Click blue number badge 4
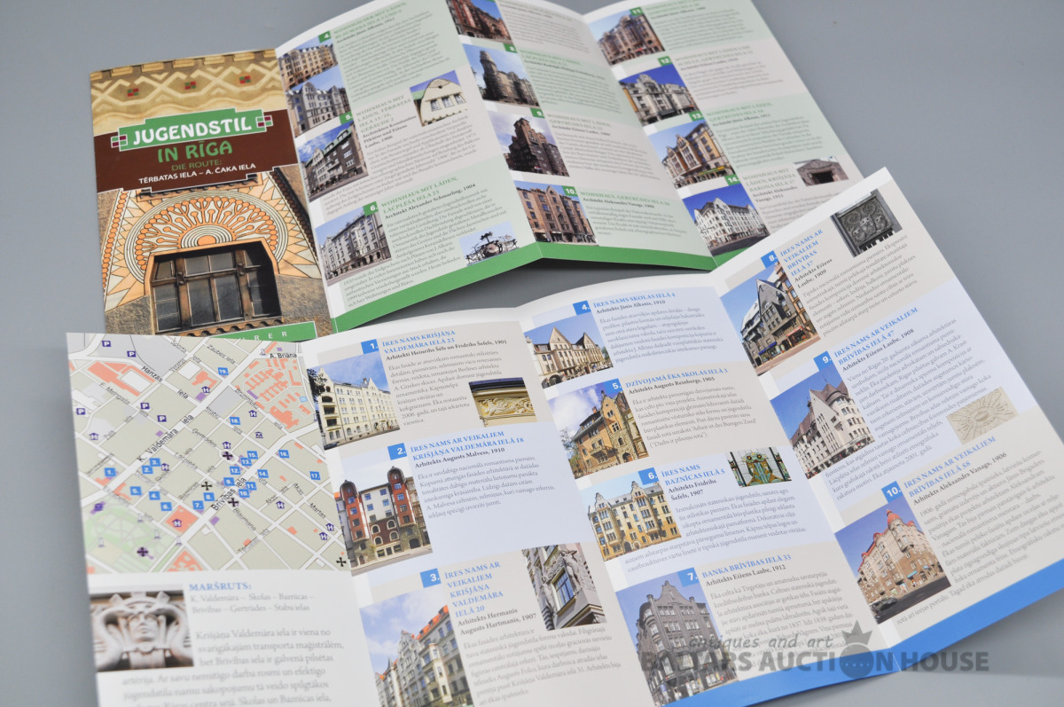 click(x=583, y=307)
